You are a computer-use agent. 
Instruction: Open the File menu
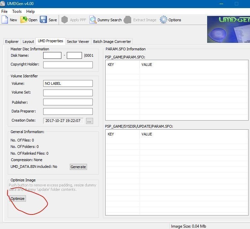click(x=4, y=11)
